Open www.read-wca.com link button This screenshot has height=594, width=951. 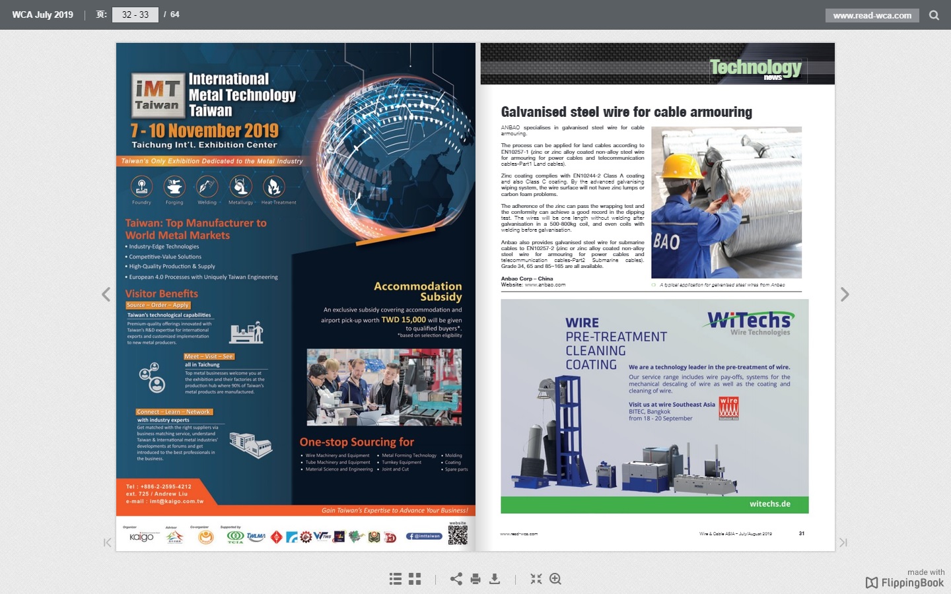tap(872, 15)
